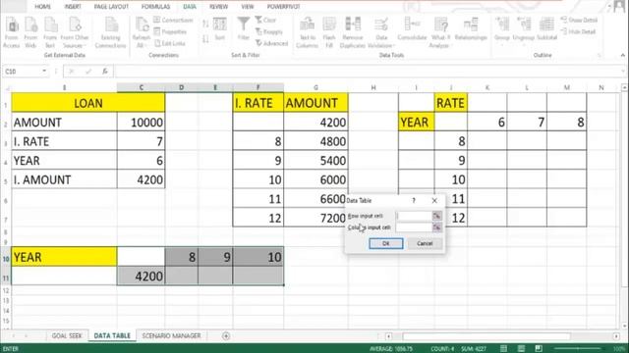
Task: Select the I. AMOUNT label cell
Action: pos(64,179)
